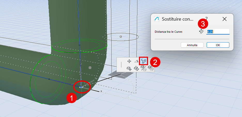Click the square hotspot inside the wireframe ellipse
242x117 pixels.
[121, 37]
